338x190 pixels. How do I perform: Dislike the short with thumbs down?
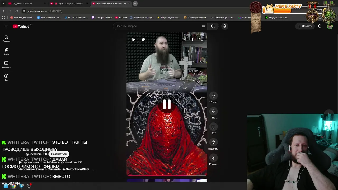pos(213,111)
